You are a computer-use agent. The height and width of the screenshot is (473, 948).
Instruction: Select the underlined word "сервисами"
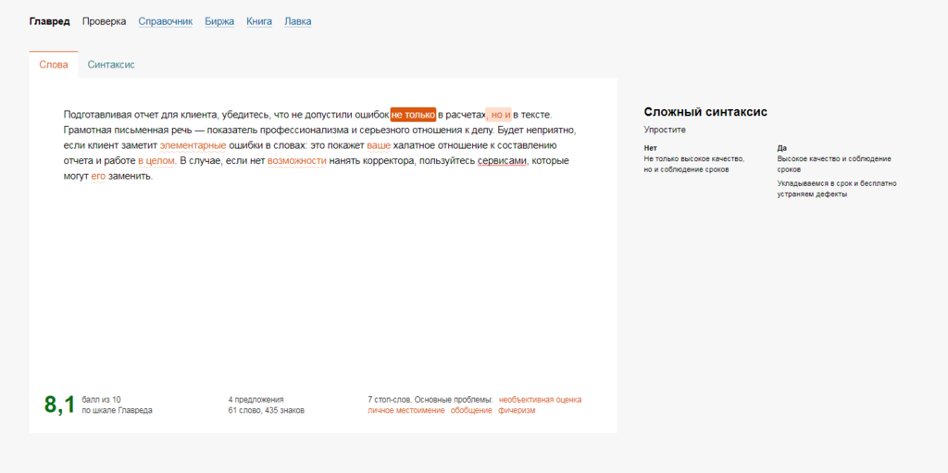[502, 161]
